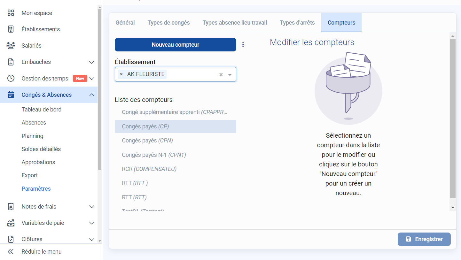Click the Gestion des temps clock icon
Viewport: 461px width, 260px height.
pos(11,78)
